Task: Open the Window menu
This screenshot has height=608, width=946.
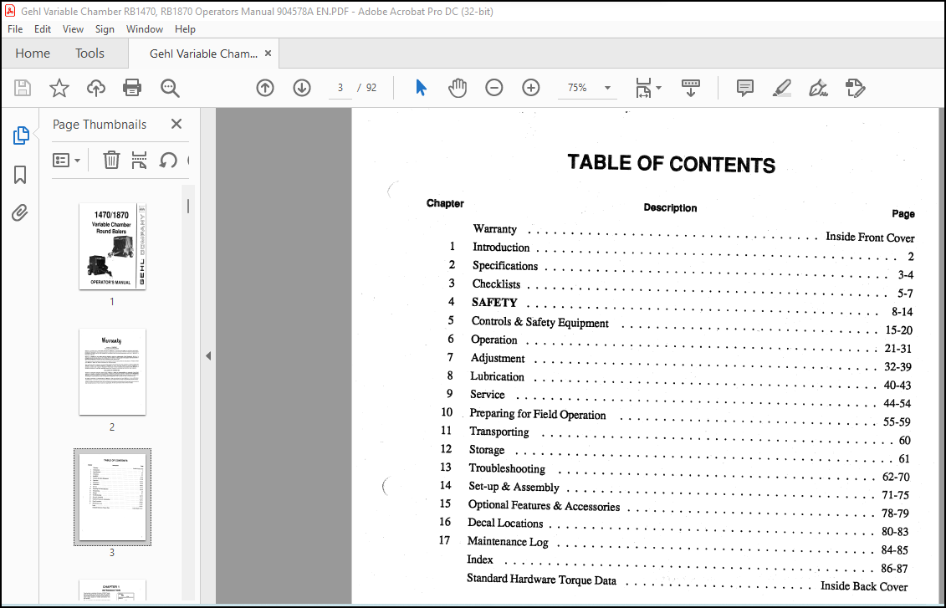Action: [x=144, y=29]
